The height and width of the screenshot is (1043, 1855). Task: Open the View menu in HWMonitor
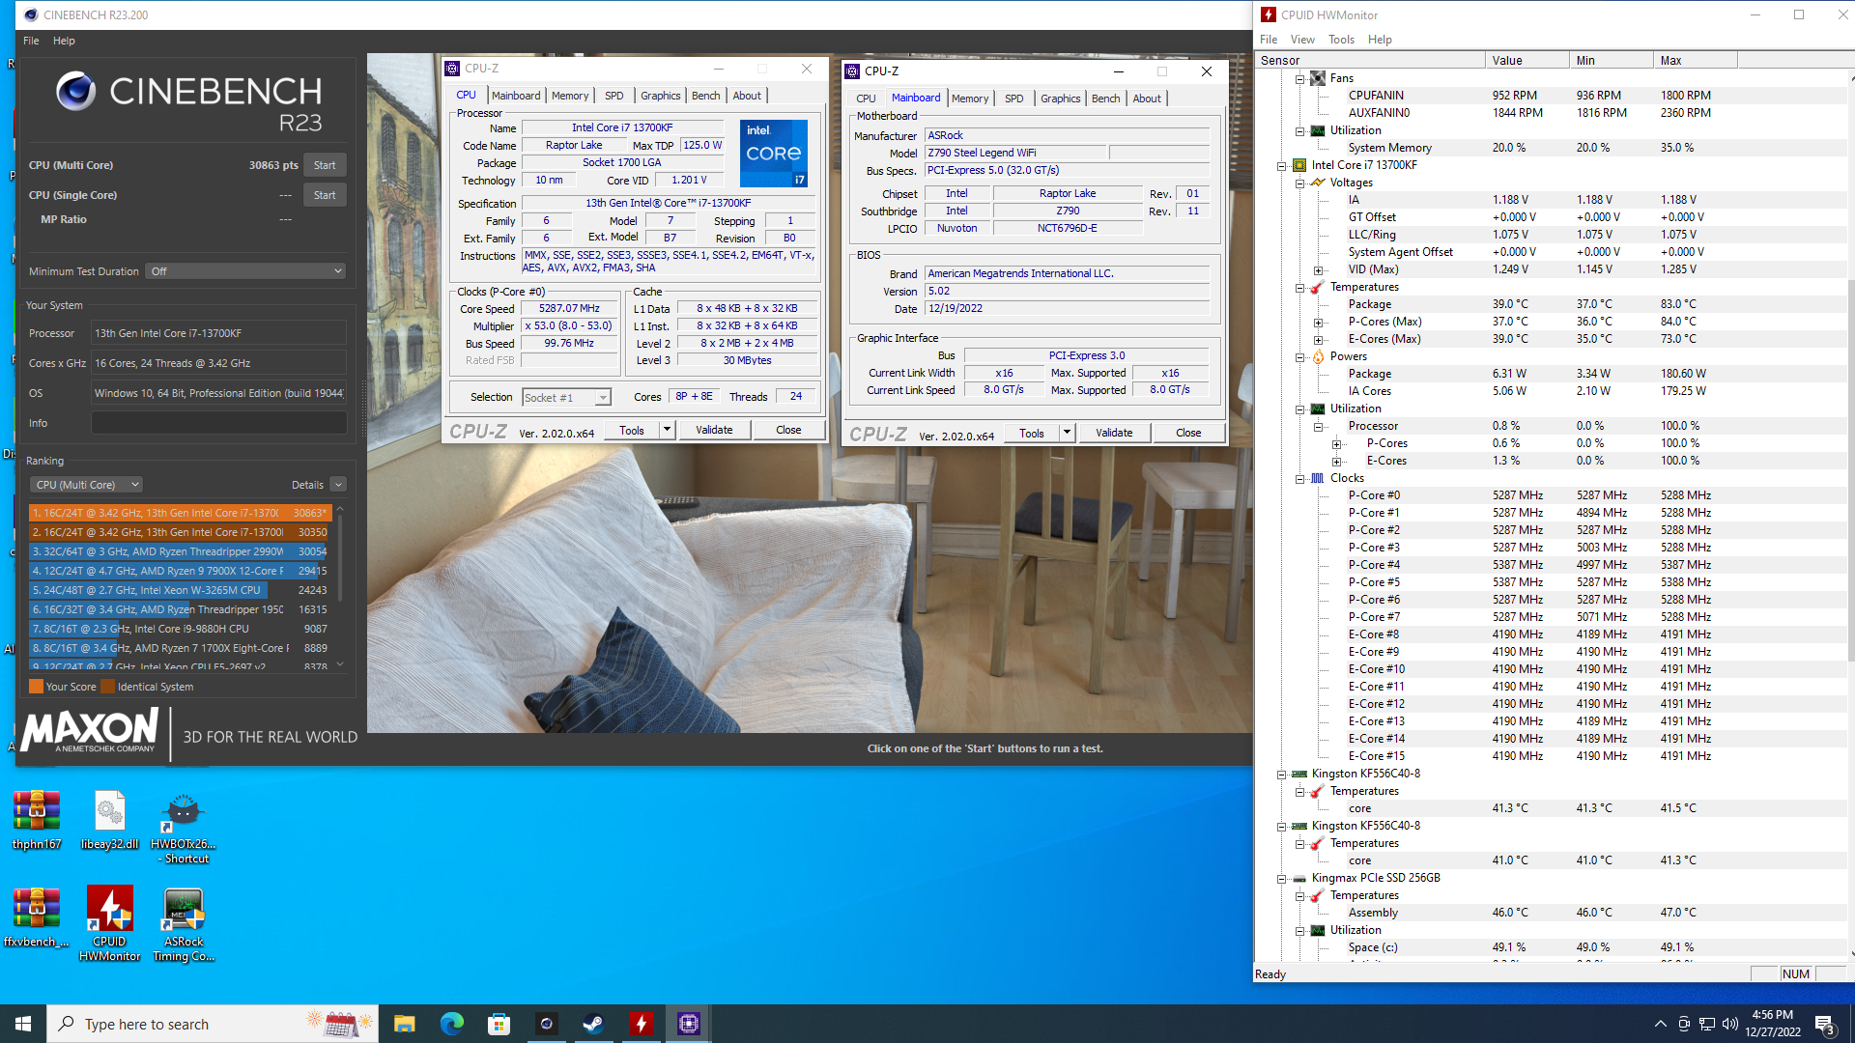pos(1301,40)
